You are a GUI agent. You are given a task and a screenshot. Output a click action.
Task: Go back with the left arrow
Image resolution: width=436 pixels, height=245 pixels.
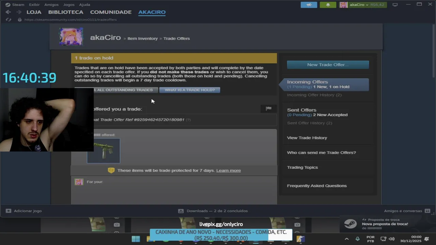point(8,12)
